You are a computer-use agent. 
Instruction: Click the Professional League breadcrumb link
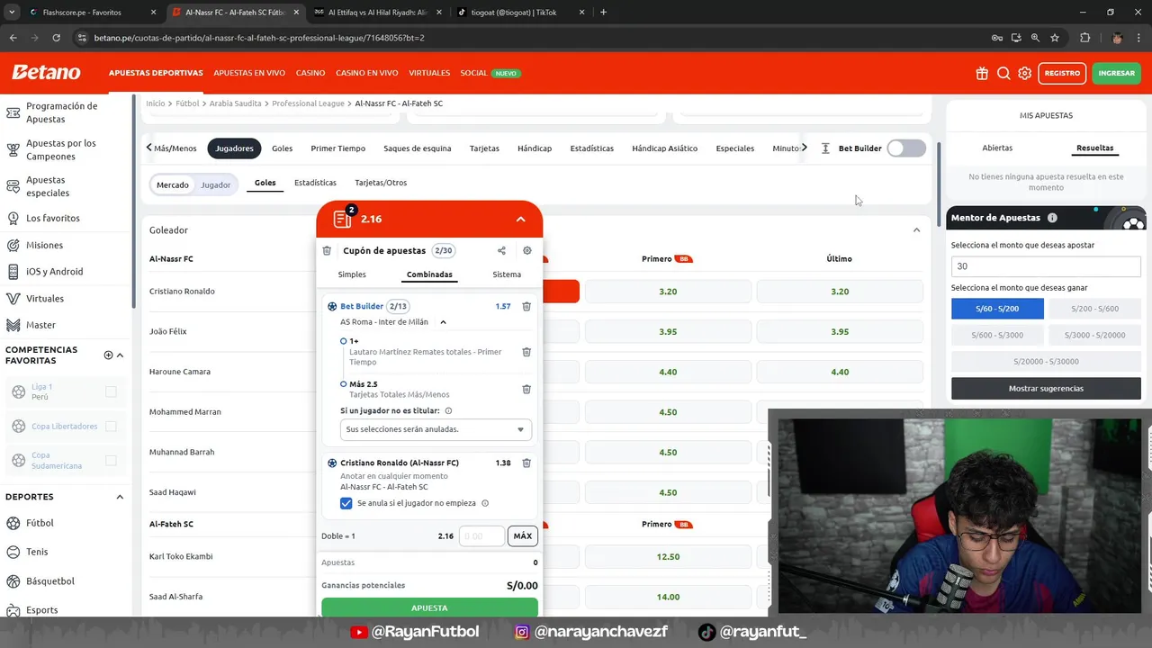tap(308, 103)
